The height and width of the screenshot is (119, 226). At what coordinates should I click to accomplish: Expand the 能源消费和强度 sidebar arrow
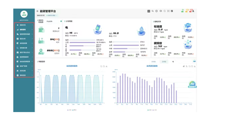[32, 34]
